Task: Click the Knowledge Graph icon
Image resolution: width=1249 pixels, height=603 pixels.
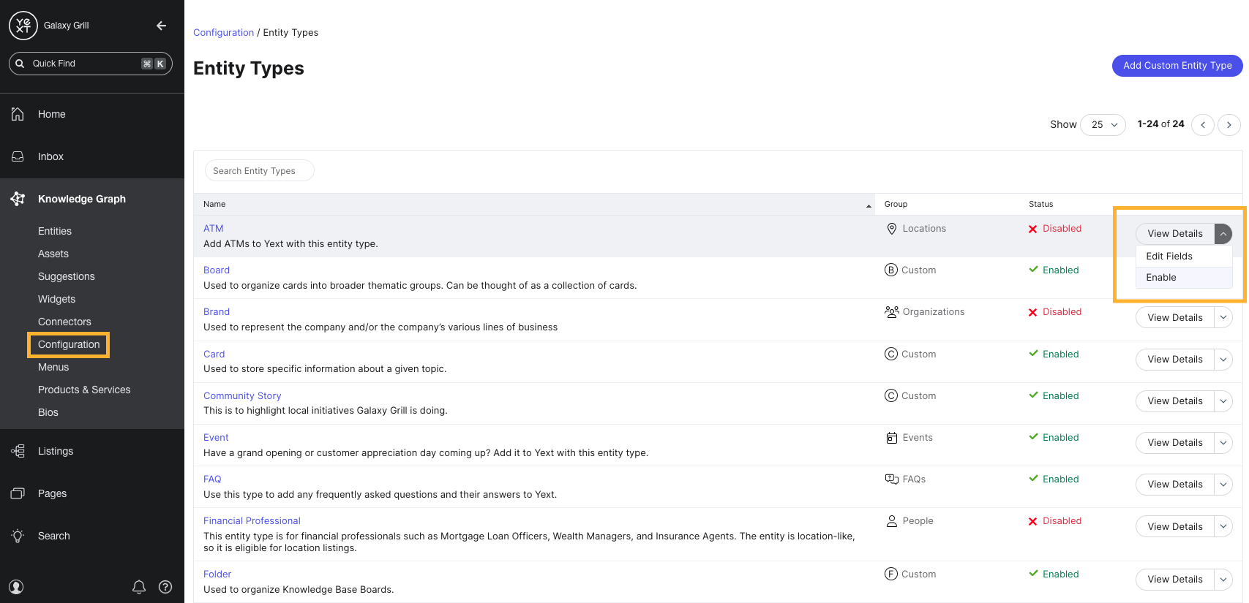Action: click(18, 199)
